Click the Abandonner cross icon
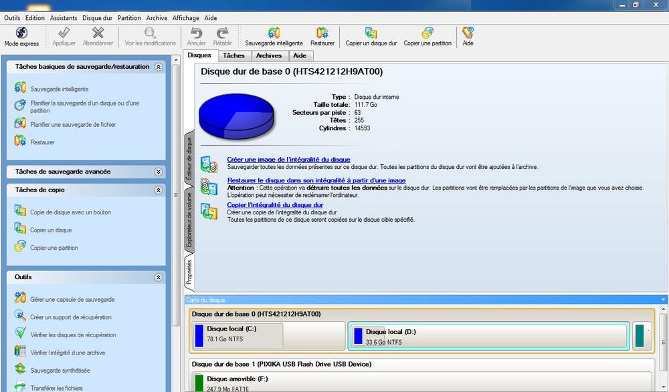Screen dimensions: 669x392 (x=98, y=32)
